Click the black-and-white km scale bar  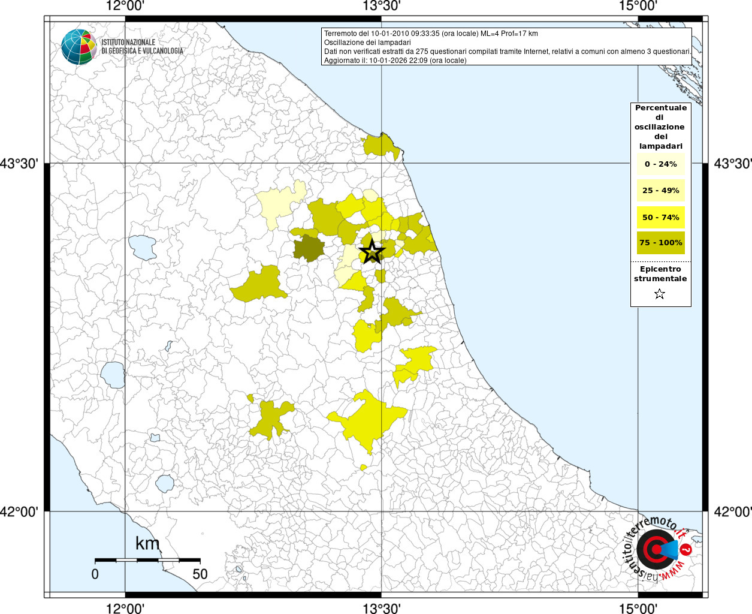pos(147,560)
